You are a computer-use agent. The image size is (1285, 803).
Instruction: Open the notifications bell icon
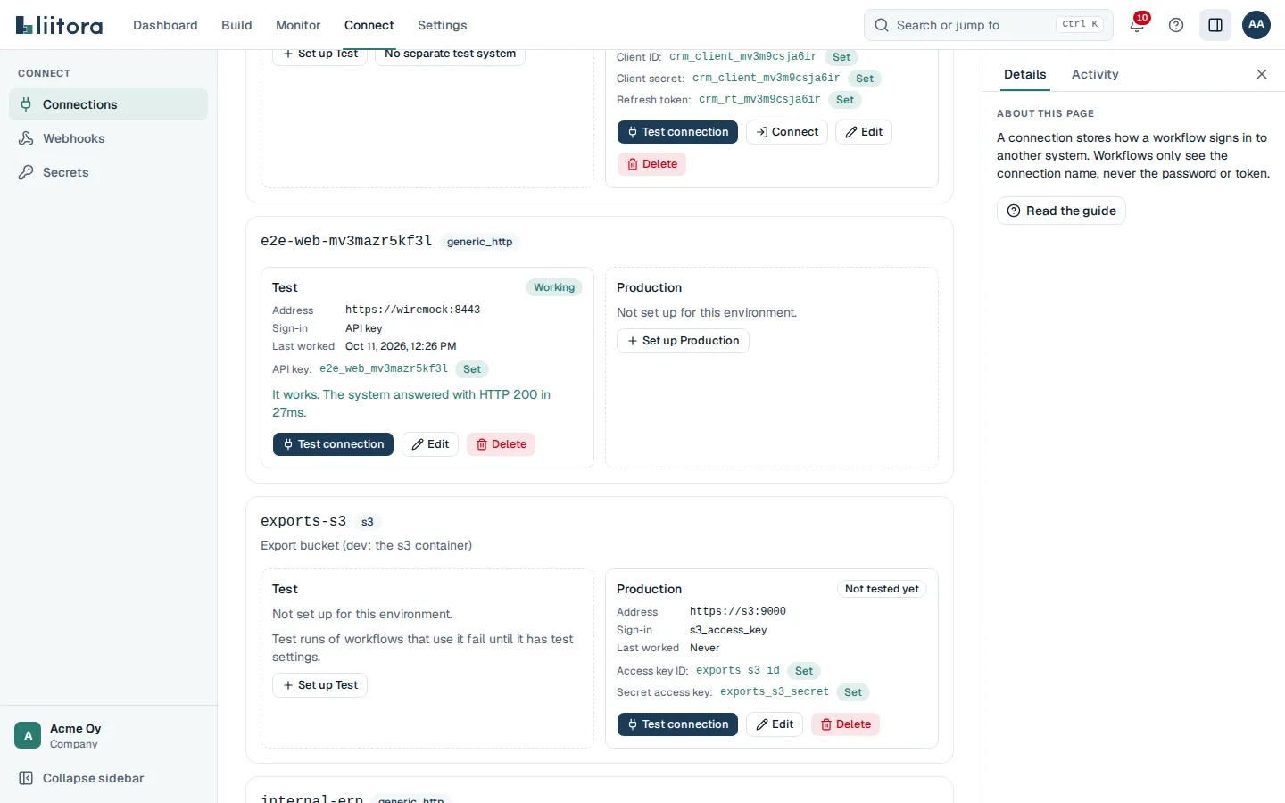[x=1137, y=25]
